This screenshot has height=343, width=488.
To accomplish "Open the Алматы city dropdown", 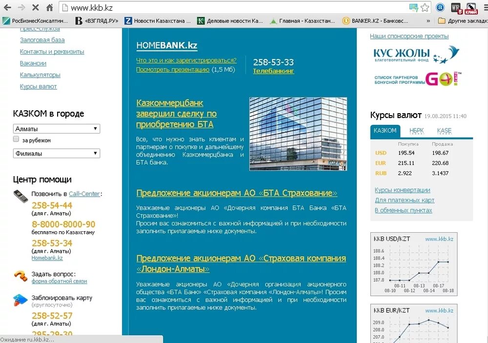I will [56, 129].
